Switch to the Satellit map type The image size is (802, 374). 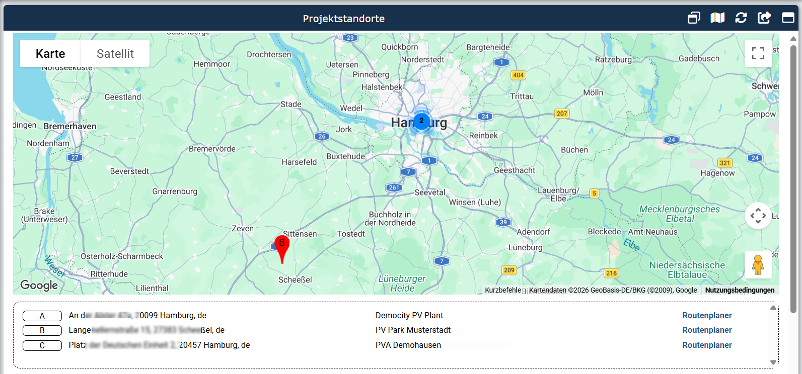coord(115,53)
